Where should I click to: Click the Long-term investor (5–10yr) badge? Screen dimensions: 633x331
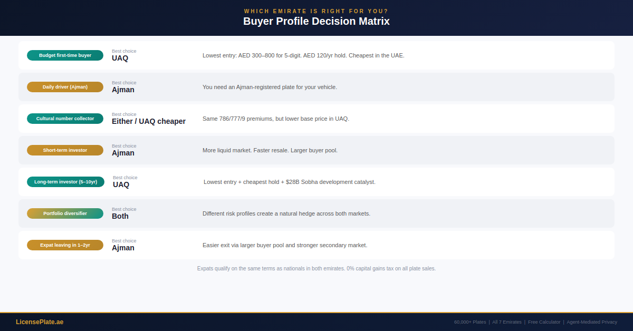[x=65, y=182]
